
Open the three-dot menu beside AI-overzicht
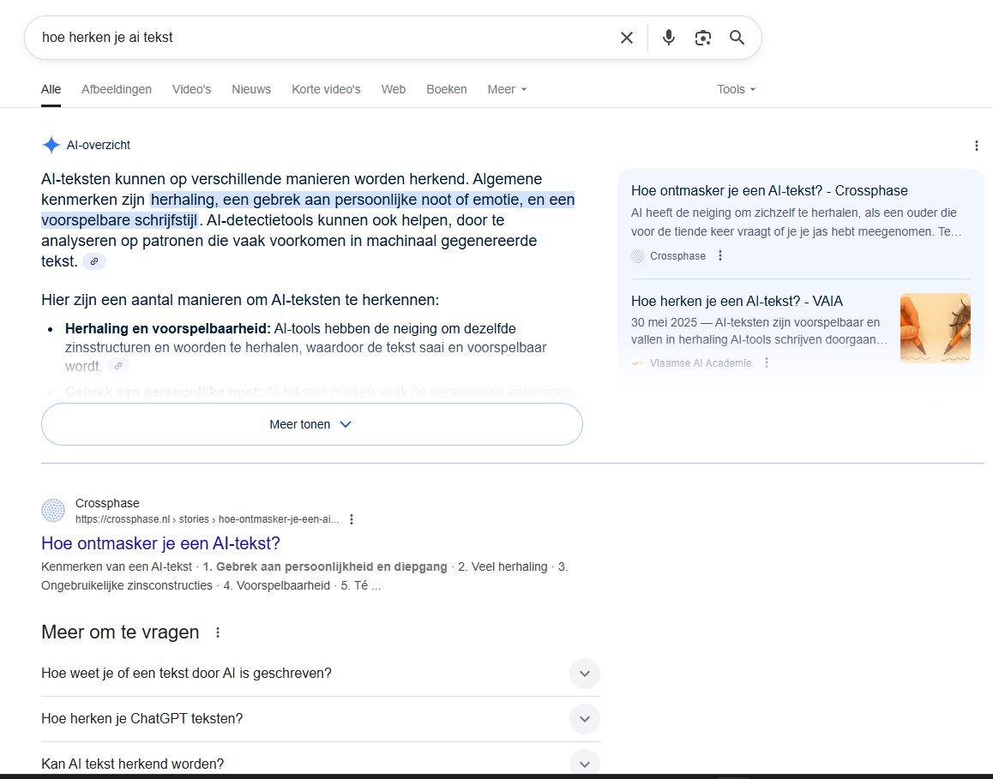point(977,146)
